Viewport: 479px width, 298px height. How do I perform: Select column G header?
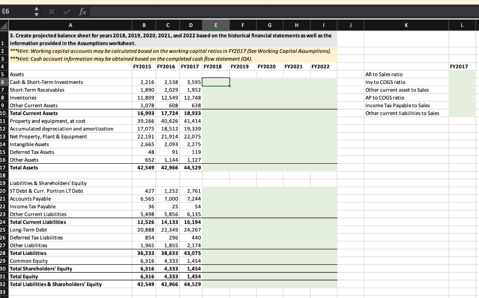click(270, 25)
